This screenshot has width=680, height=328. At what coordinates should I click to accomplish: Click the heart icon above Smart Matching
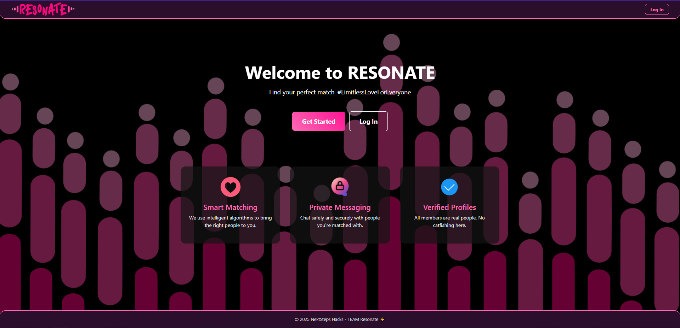tap(231, 187)
